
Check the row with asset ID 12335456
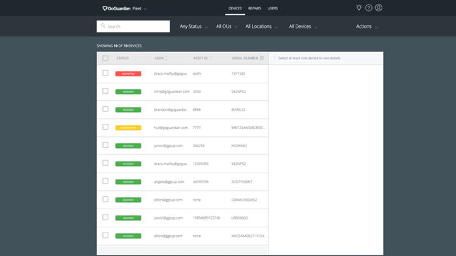click(x=106, y=164)
